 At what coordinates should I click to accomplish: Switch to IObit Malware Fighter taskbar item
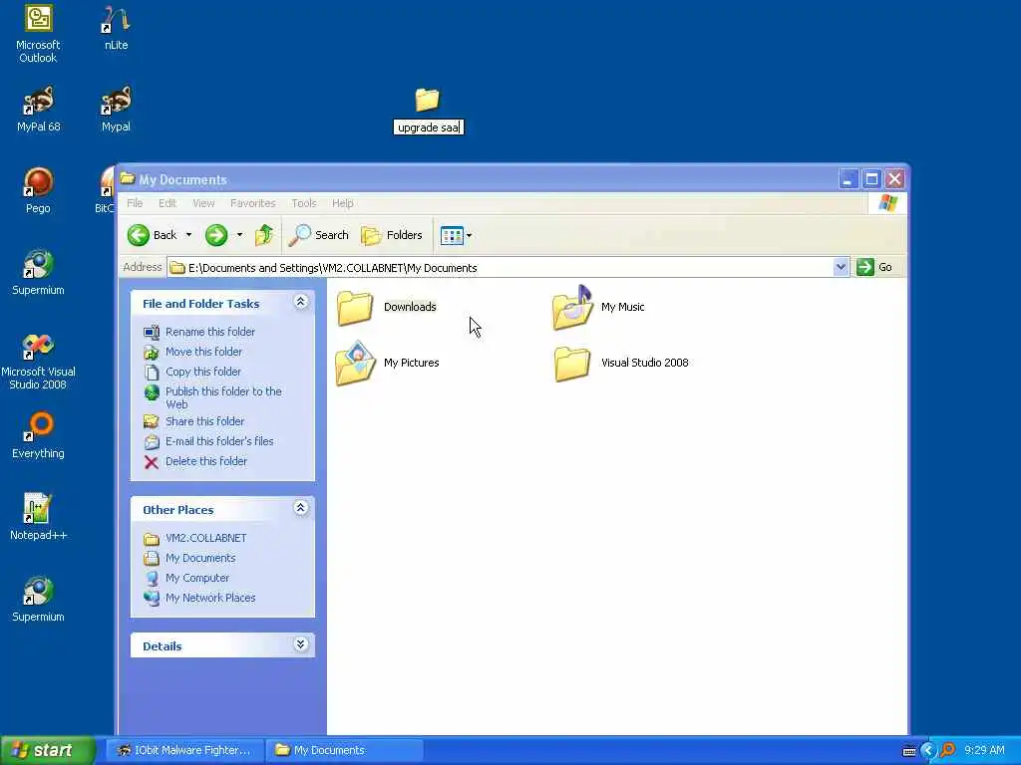tap(184, 750)
